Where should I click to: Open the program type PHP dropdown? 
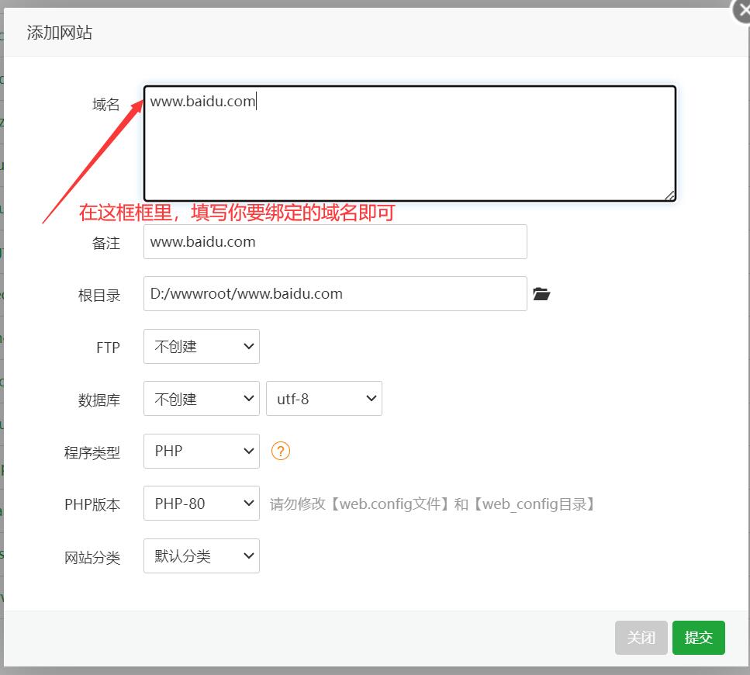click(202, 451)
